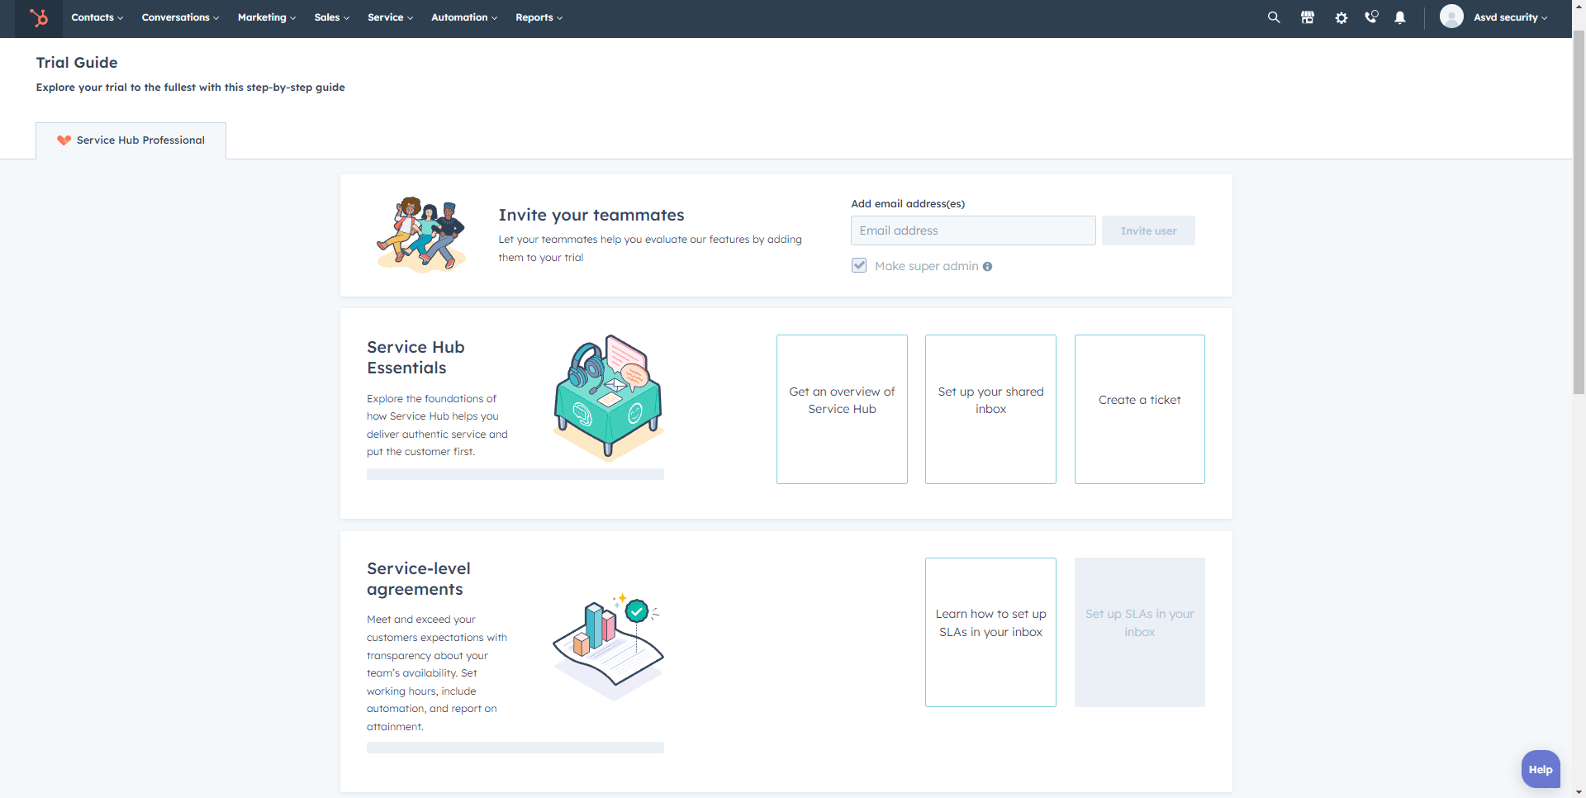
Task: Click the Service Hub Essentials progress bar
Action: coord(515,474)
